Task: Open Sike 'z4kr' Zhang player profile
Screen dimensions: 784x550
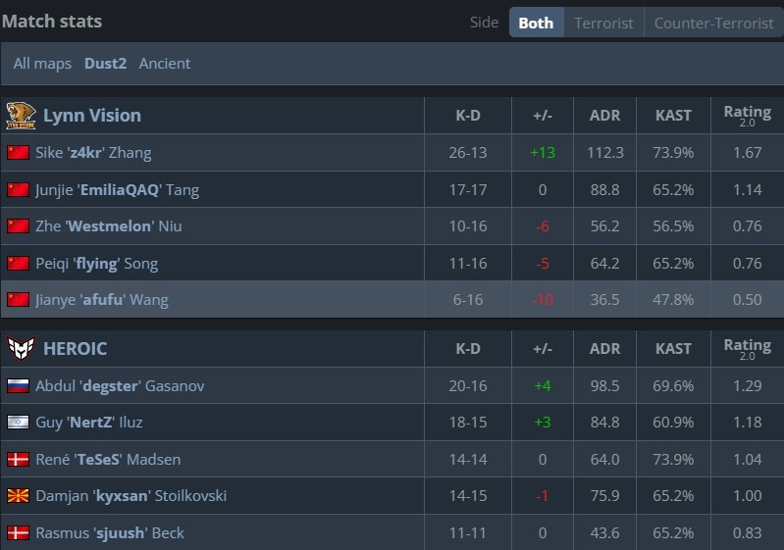Action: pyautogui.click(x=93, y=153)
